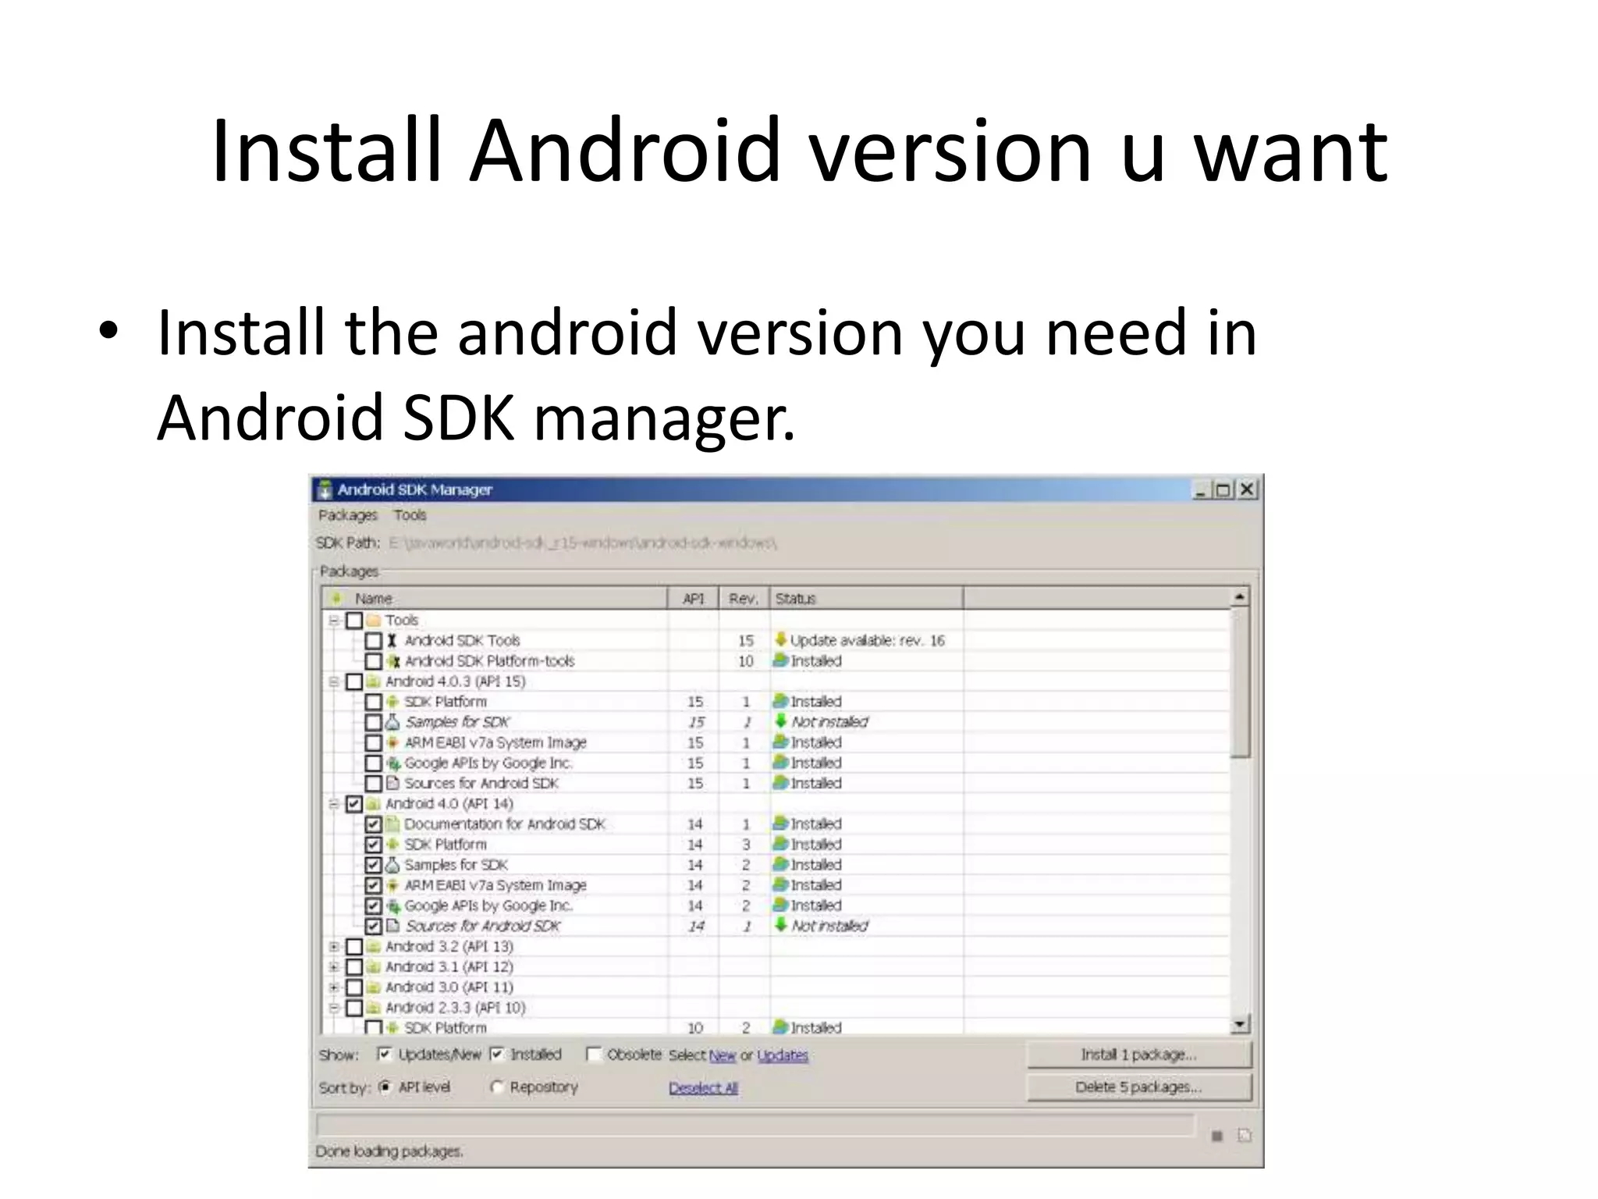Click the Not installed status icon for API 15 Samples
The image size is (1598, 1199).
[x=780, y=721]
